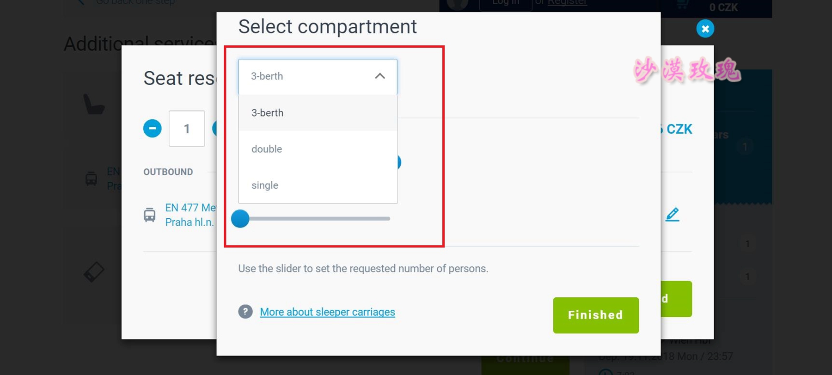Click the Praha hl.n. station link
This screenshot has width=832, height=375.
pyautogui.click(x=190, y=222)
